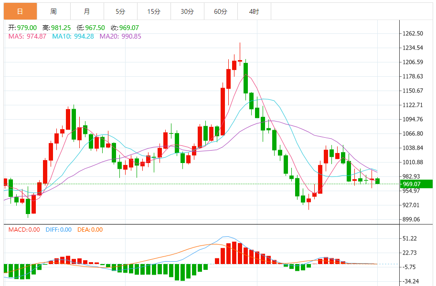Click the MA5: 974.87 indicator label
436x286 pixels.
pos(27,36)
